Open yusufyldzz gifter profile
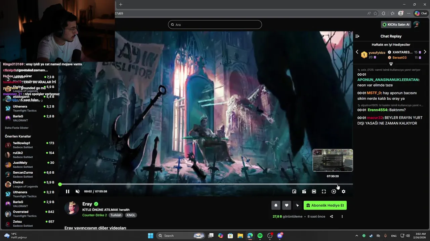 pos(377,53)
